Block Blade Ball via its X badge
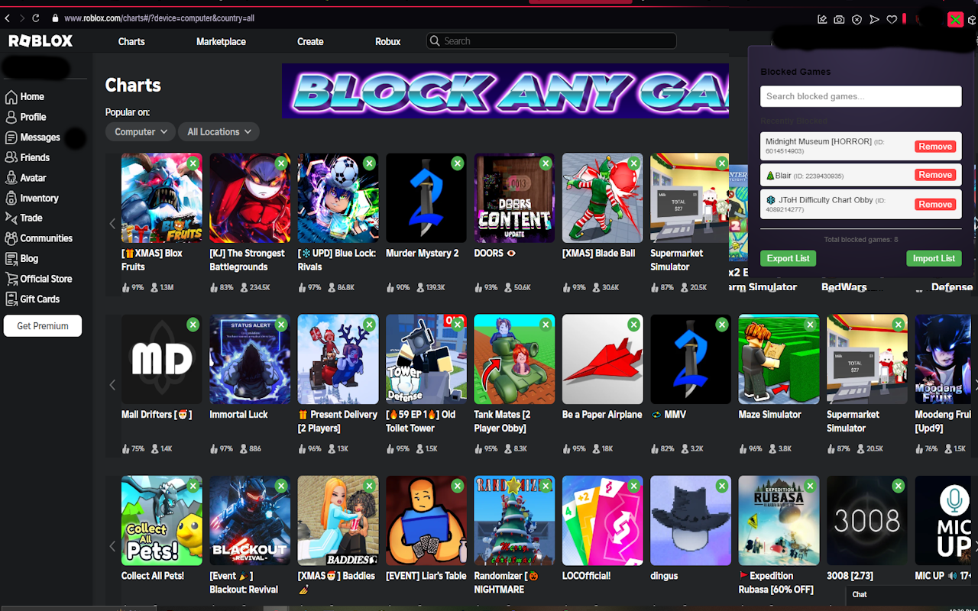Image resolution: width=978 pixels, height=611 pixels. click(x=633, y=163)
